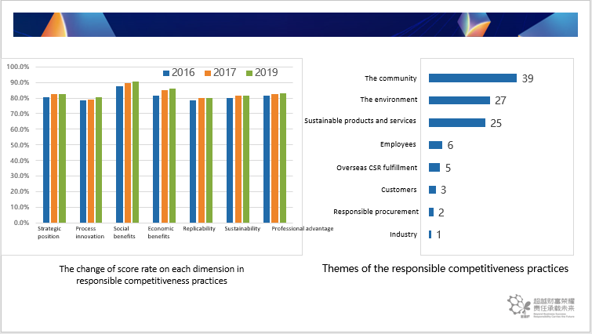This screenshot has width=592, height=334.
Task: Click the orange Economic benefits 2017 bar
Action: coord(165,156)
